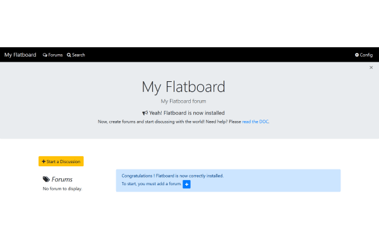Click the Start a Discussion button

pyautogui.click(x=61, y=161)
